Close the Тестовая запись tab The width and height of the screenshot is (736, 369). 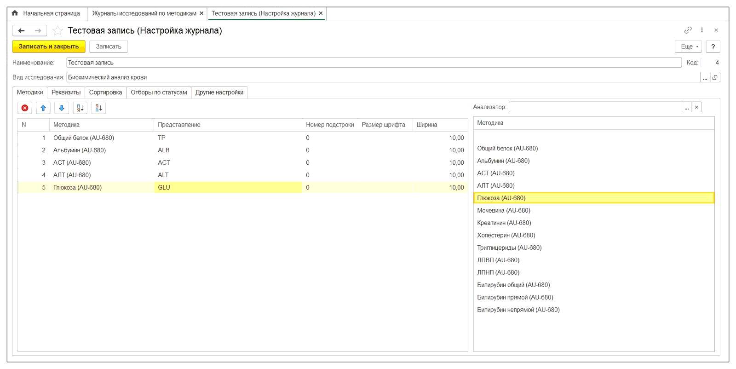pyautogui.click(x=321, y=13)
